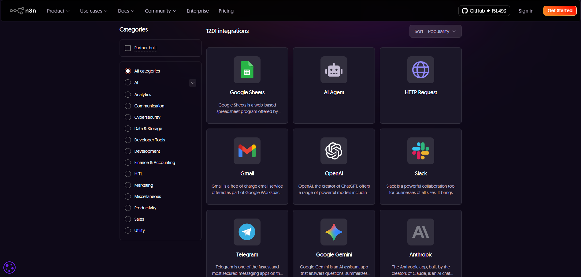The image size is (581, 277).
Task: Expand the Product navigation menu
Action: pos(58,11)
